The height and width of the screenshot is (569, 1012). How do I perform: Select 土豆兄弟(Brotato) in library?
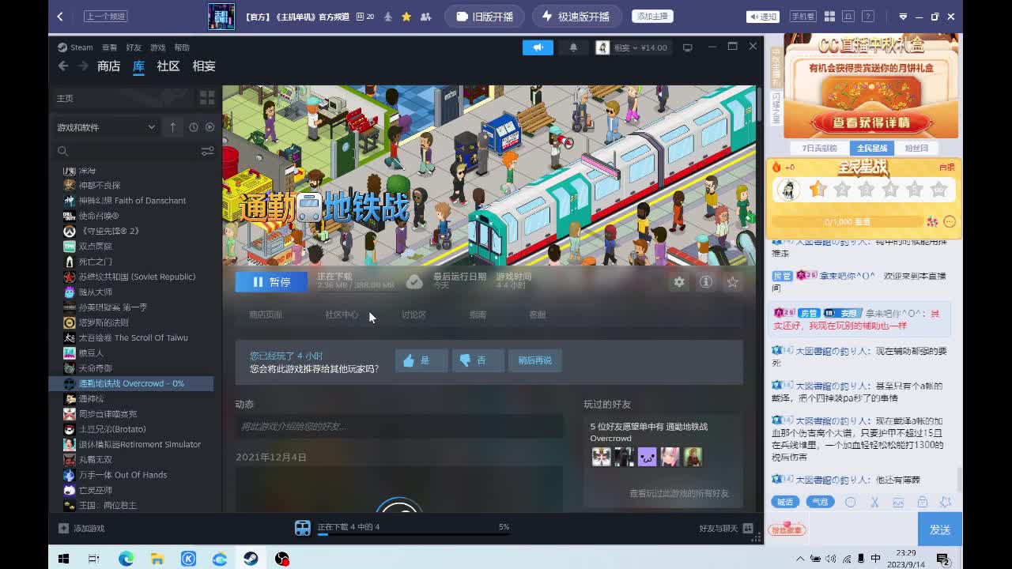coord(112,429)
